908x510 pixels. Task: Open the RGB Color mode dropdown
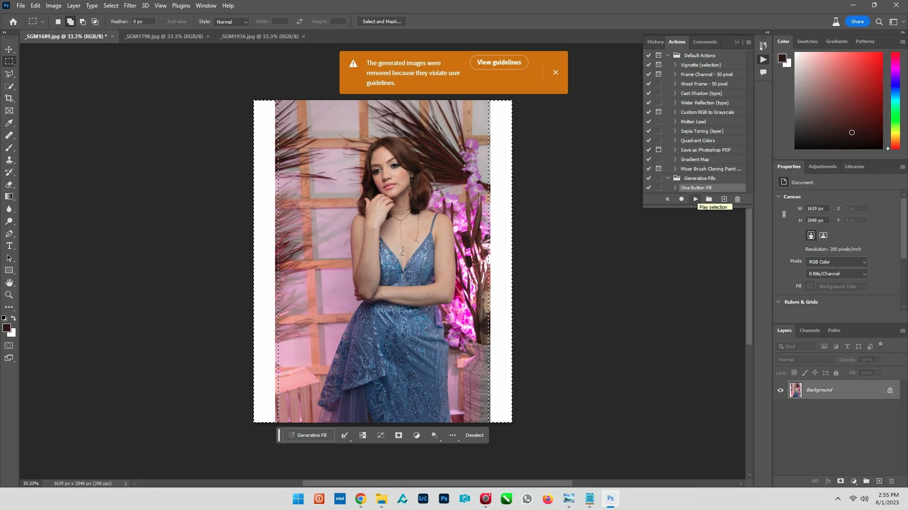(x=837, y=262)
